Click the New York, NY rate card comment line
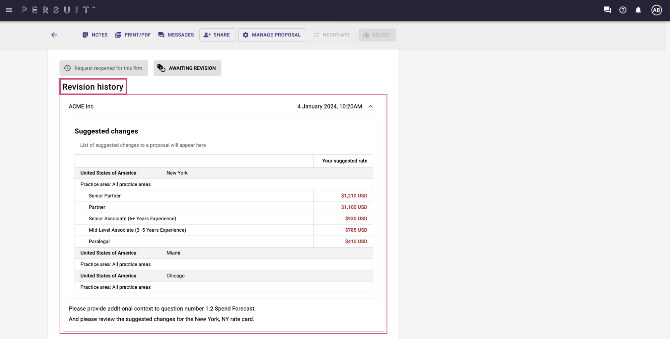670x339 pixels. pos(162,319)
